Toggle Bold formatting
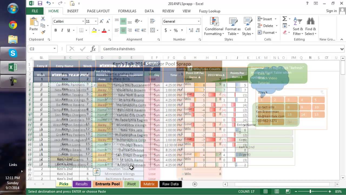Screen dimensions: 346x195 pyautogui.click(x=56, y=30)
